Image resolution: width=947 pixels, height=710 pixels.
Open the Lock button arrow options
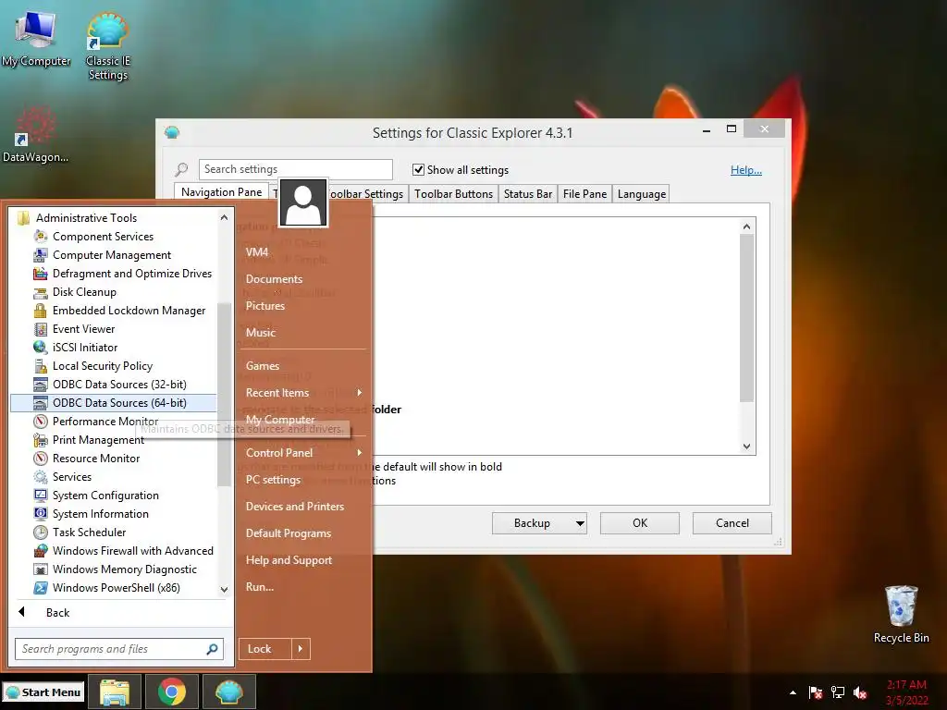tap(301, 649)
